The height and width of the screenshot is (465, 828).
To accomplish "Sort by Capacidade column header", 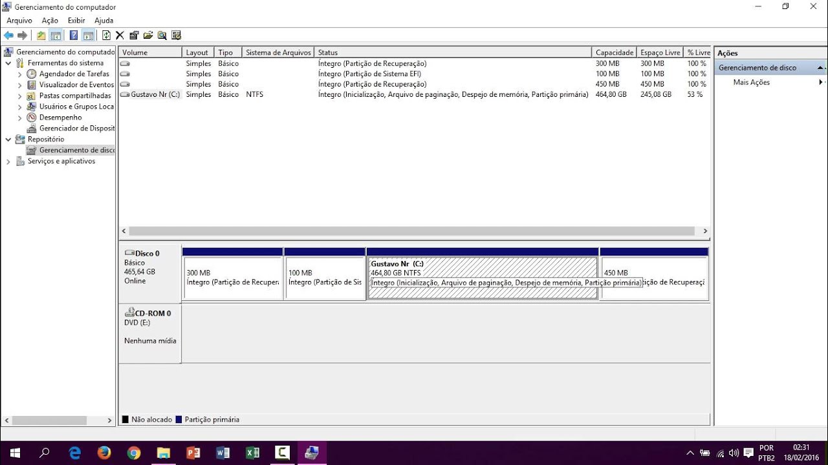I will pyautogui.click(x=615, y=52).
